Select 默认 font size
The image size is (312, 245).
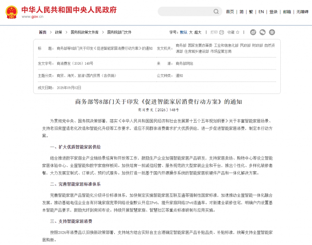tap(183, 32)
